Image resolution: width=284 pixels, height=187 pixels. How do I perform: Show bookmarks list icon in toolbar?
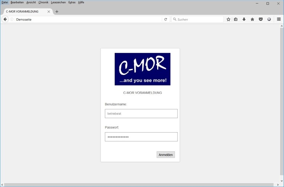click(236, 19)
